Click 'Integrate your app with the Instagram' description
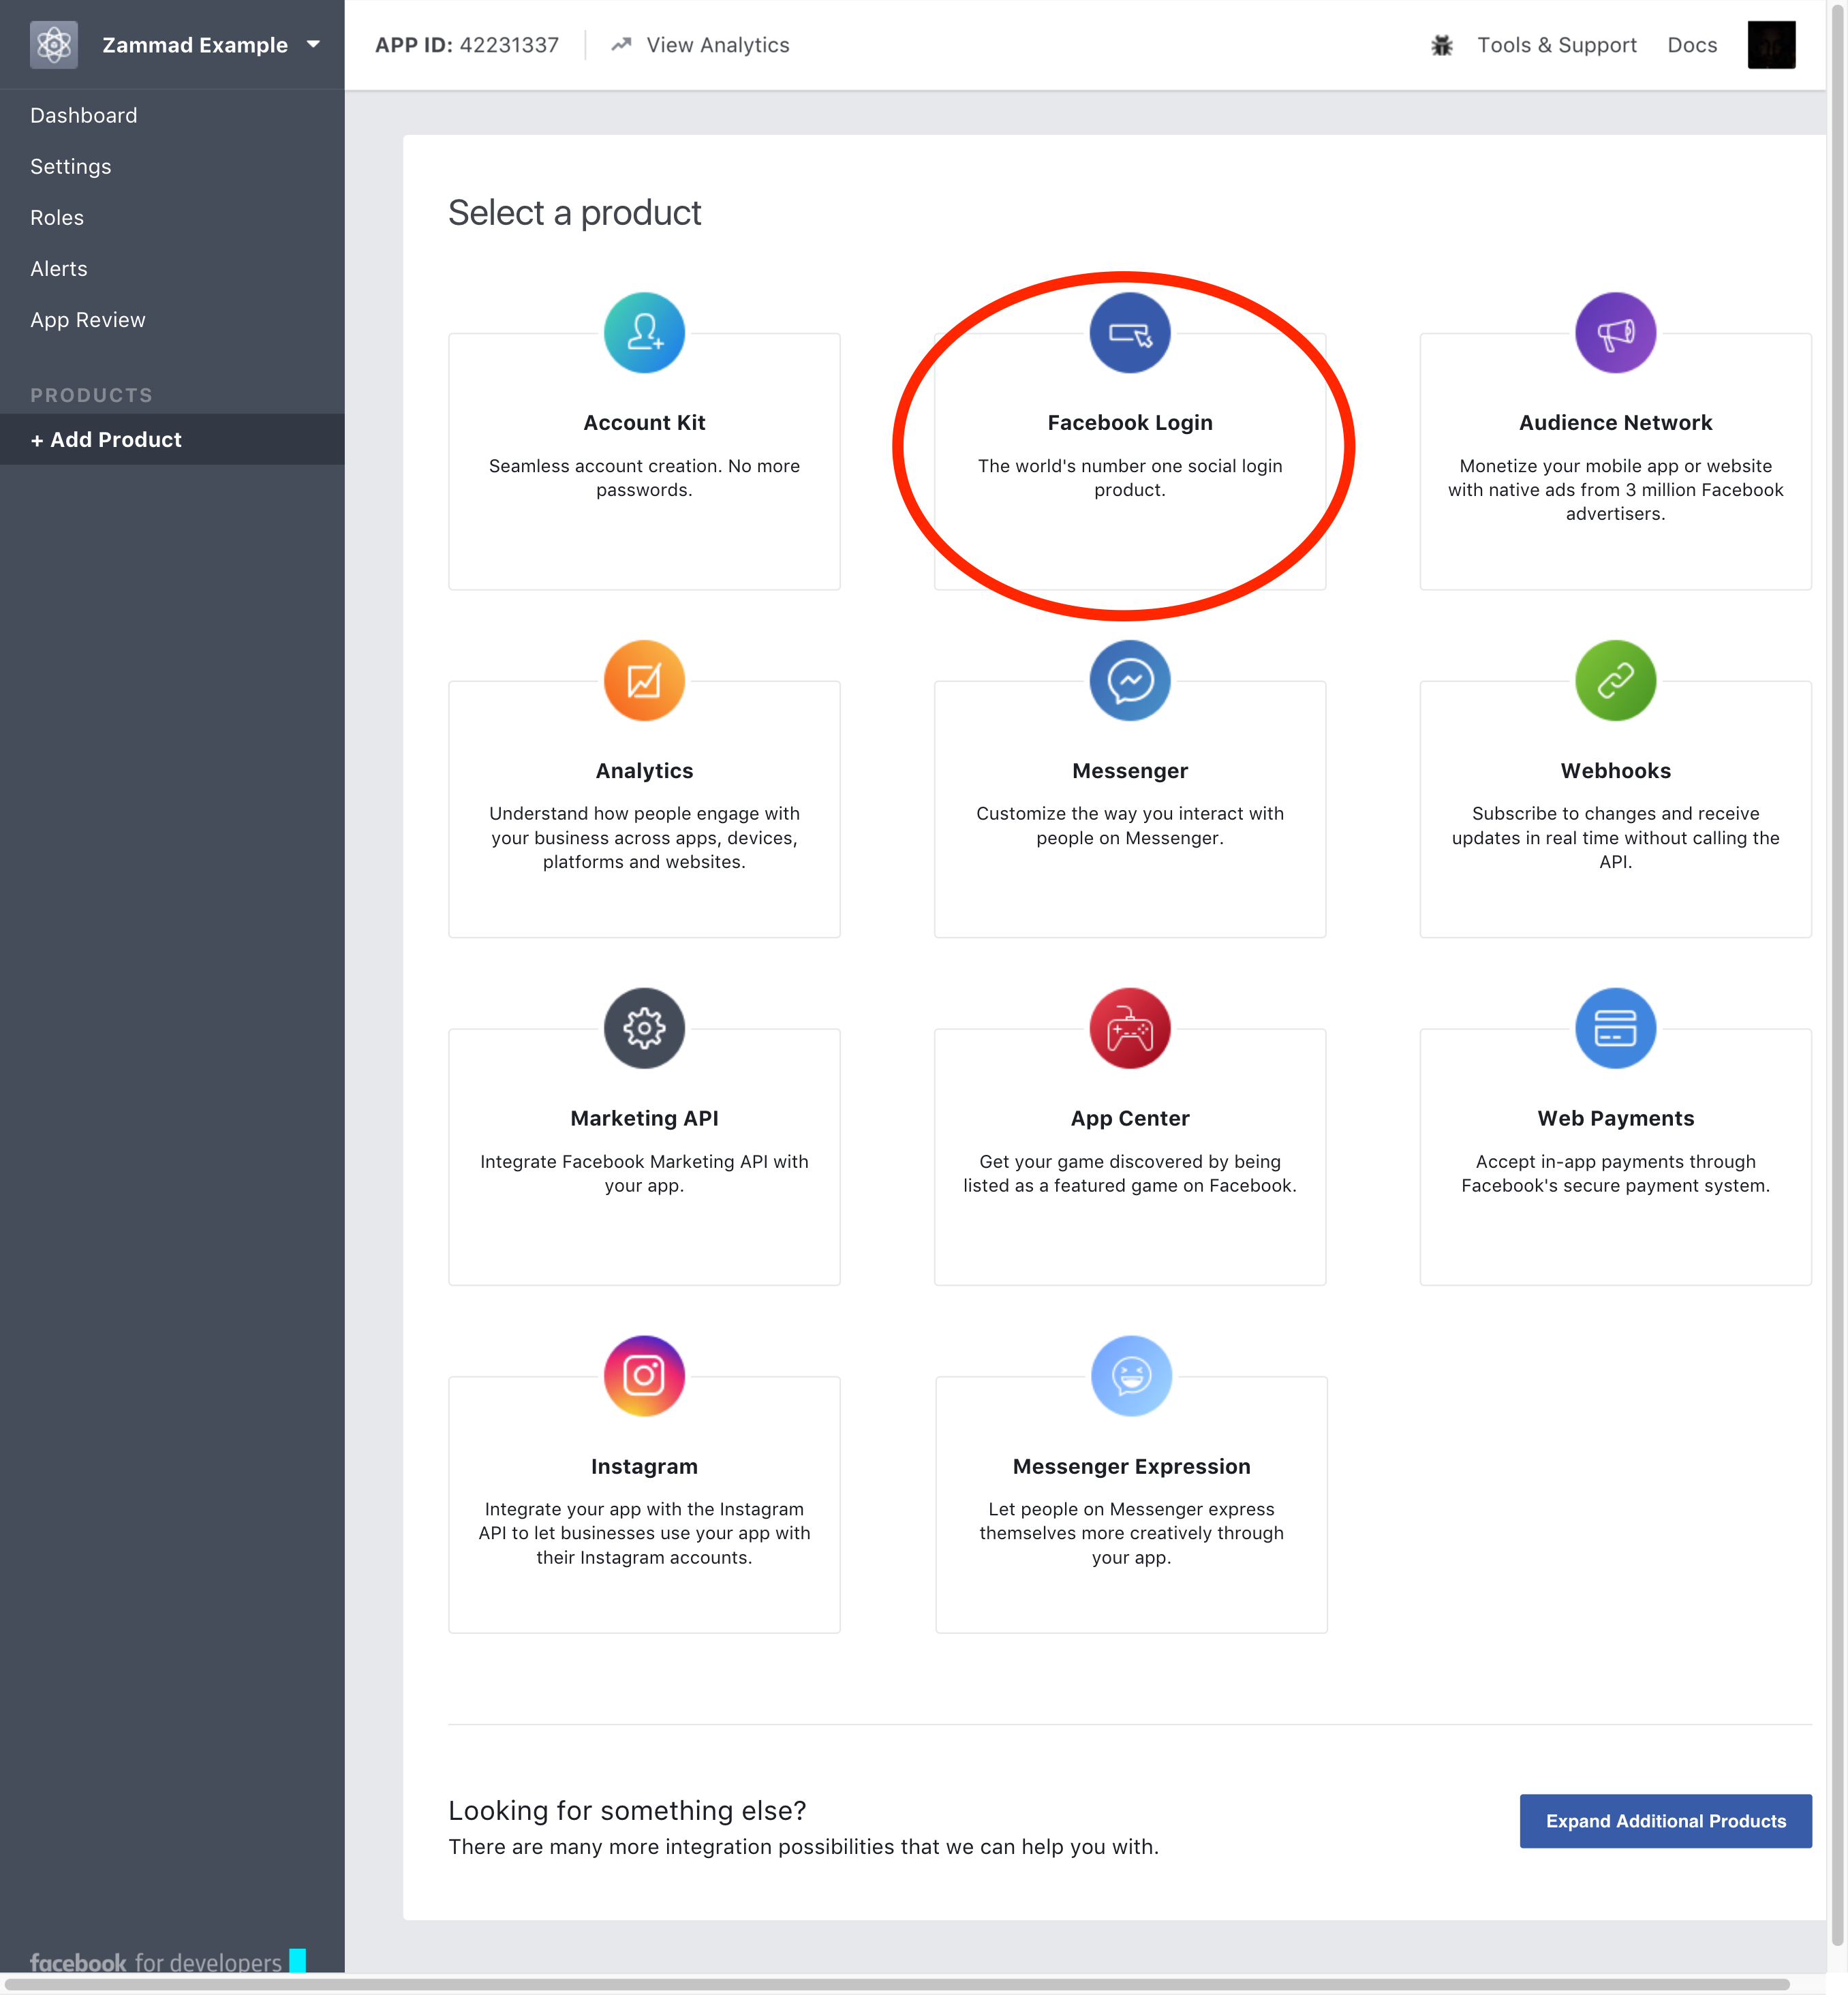This screenshot has width=1848, height=1995. click(x=644, y=1533)
